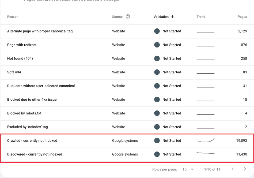Open the Not found (404) reason
Viewport: 254px width, 178px height.
pyautogui.click(x=20, y=58)
